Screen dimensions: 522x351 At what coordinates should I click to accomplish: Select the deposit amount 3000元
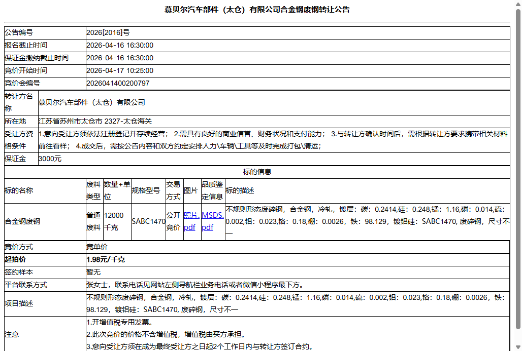tap(50, 159)
